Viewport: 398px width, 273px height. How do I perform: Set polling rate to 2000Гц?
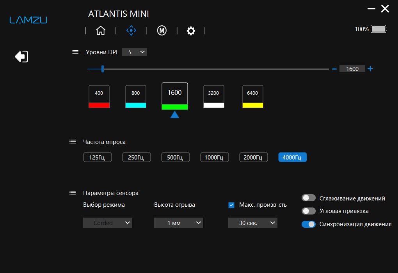[x=254, y=157]
